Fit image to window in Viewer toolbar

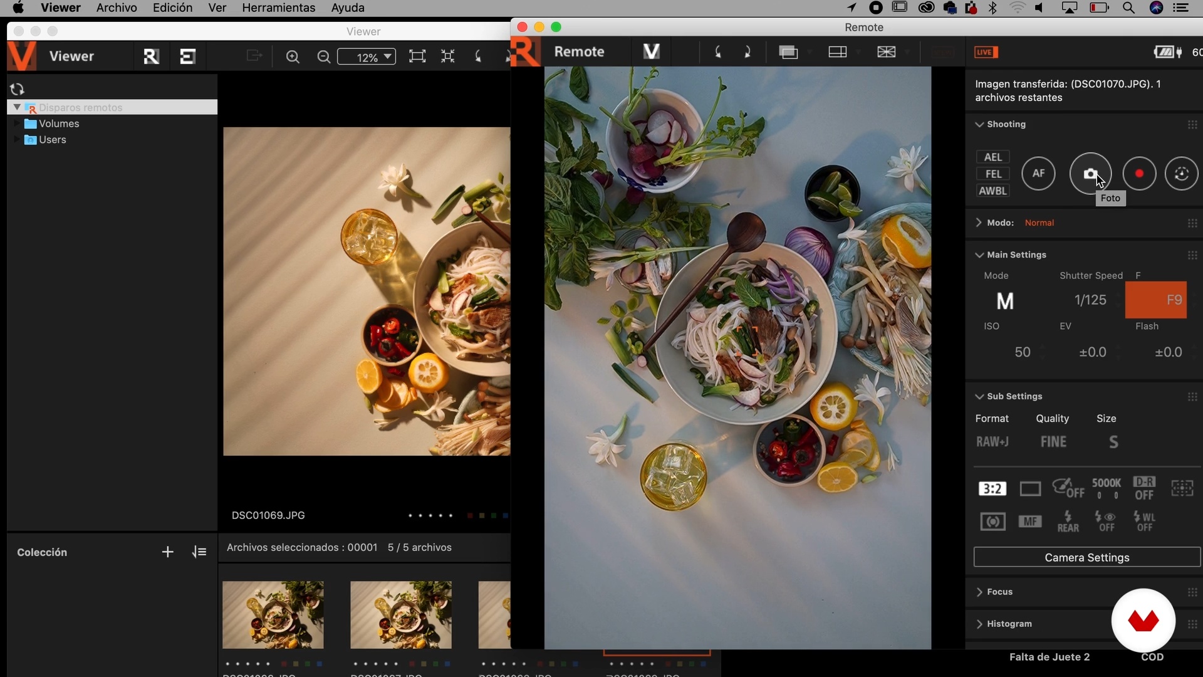tap(417, 56)
